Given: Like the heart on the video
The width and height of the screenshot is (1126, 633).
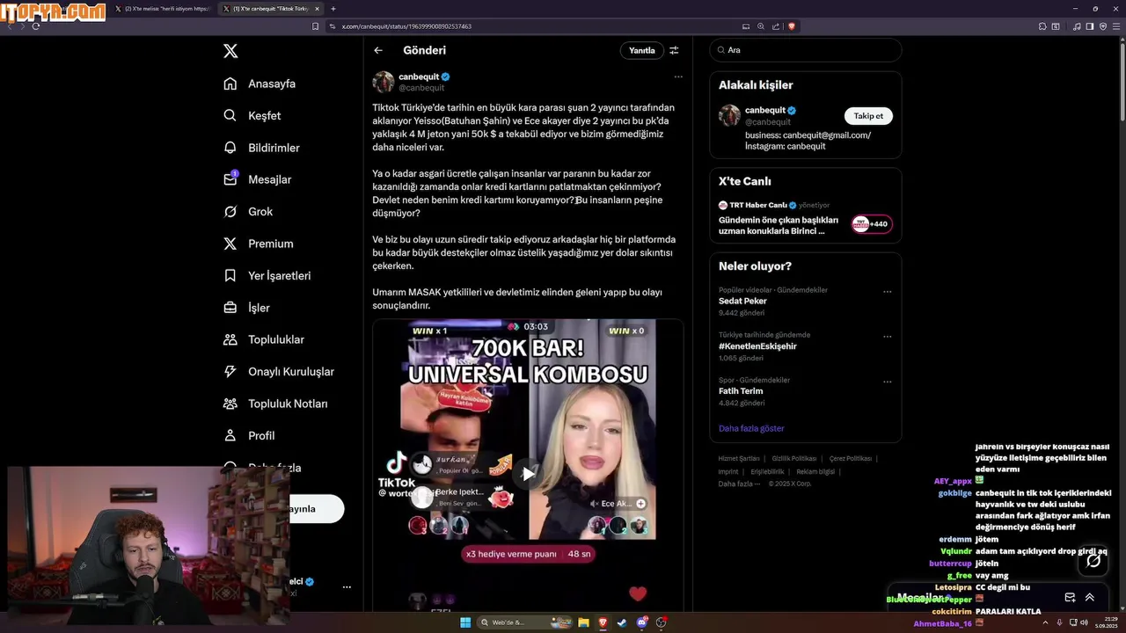Looking at the screenshot, I should [638, 594].
